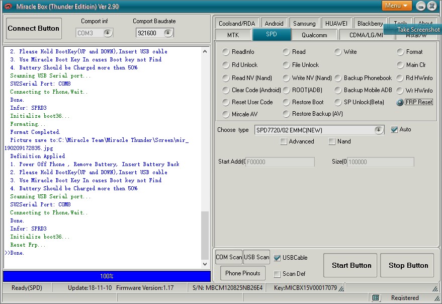Expand the Comport Baudrate 921600 dropdown

click(168, 33)
